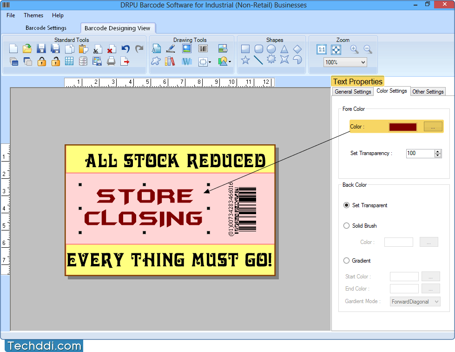Paste using the clipboard icon
This screenshot has width=455, height=352.
[83, 49]
